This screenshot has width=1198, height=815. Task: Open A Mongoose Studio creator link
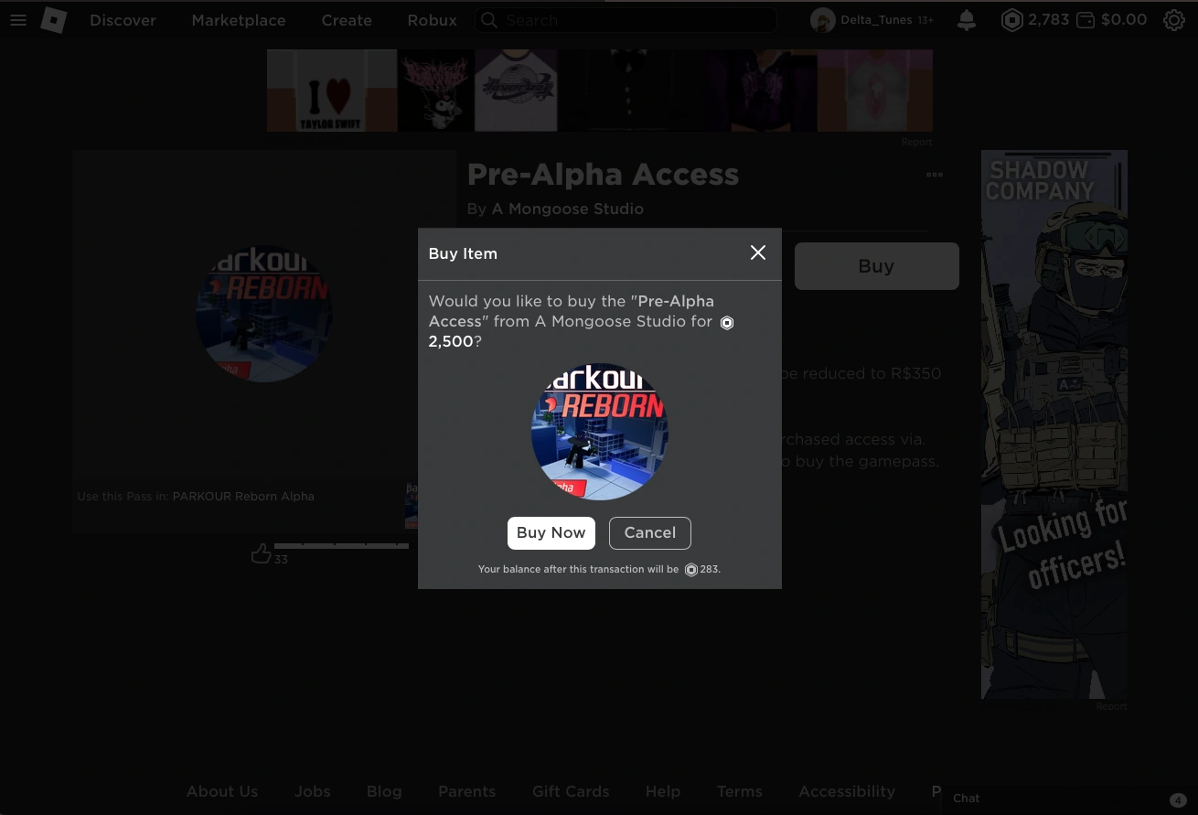[568, 209]
